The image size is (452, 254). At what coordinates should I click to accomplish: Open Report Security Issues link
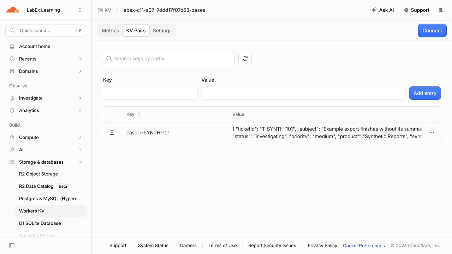272,246
